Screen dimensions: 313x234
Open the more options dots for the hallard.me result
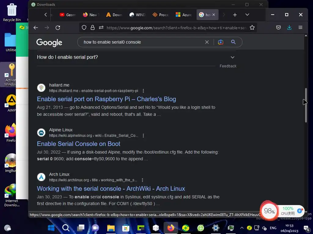[x=143, y=91]
